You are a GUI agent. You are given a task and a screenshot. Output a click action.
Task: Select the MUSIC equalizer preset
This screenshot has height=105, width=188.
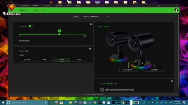(x=62, y=60)
